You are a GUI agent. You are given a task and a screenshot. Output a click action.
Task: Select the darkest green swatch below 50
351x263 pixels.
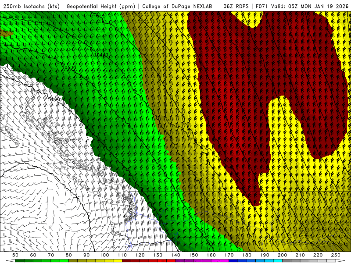click(20, 261)
